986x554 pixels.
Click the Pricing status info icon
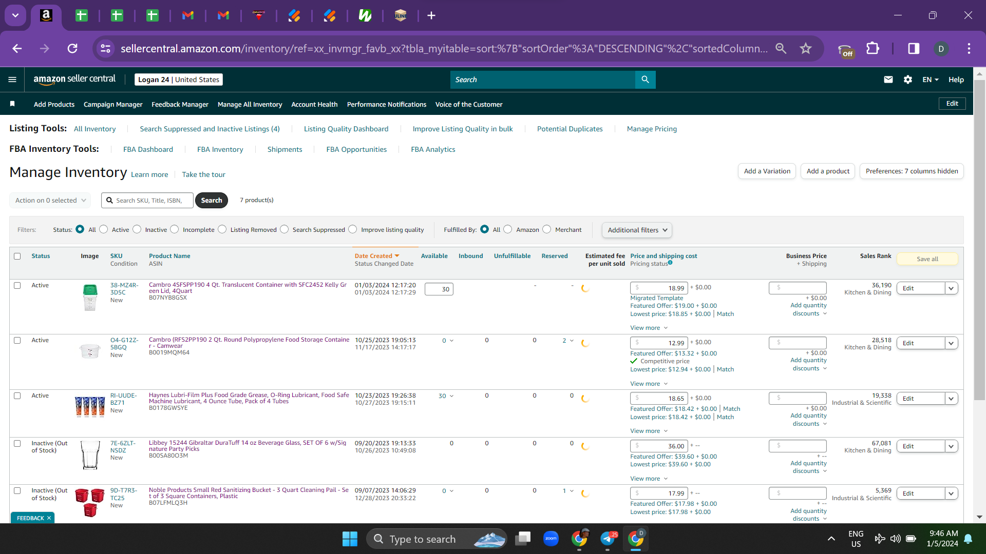[x=670, y=263]
